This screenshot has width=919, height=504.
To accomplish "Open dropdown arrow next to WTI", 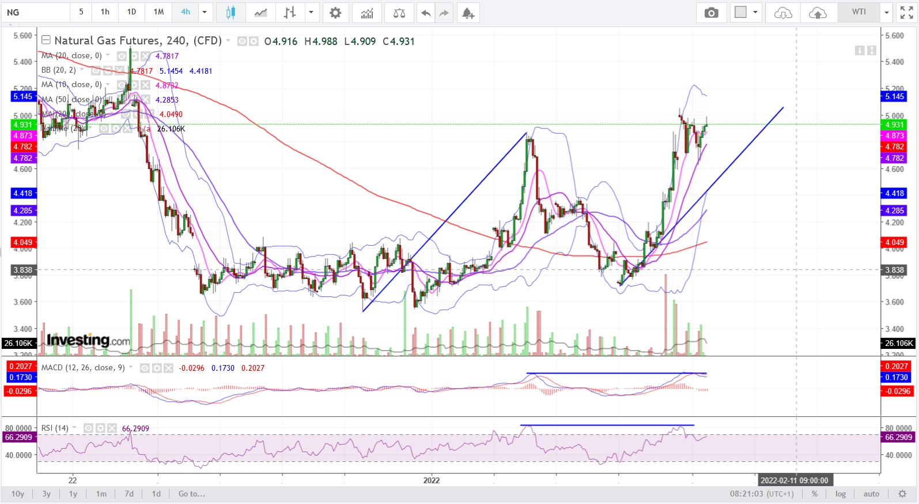I will (887, 12).
